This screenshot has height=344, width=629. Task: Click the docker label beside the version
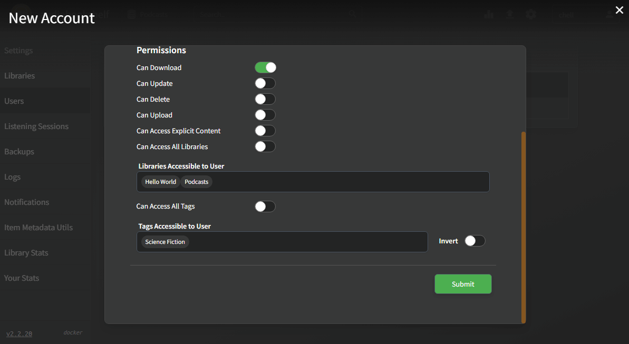(x=73, y=332)
